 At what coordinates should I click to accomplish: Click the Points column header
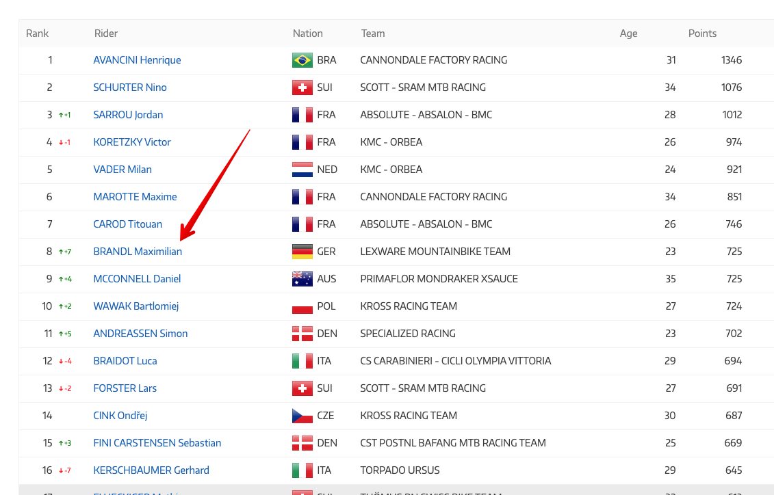tap(702, 34)
